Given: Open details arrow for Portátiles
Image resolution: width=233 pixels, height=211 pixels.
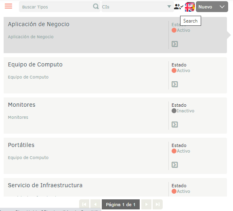Looking at the screenshot, I should tap(174, 165).
